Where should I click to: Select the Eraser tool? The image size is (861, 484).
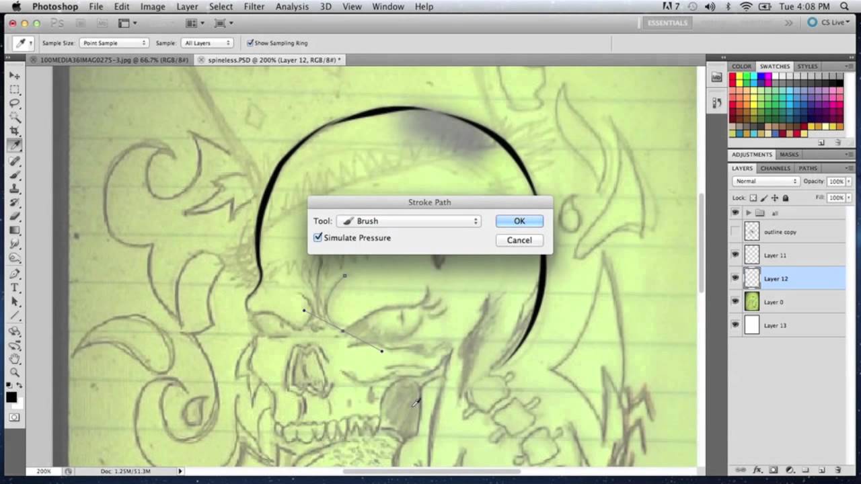14,215
